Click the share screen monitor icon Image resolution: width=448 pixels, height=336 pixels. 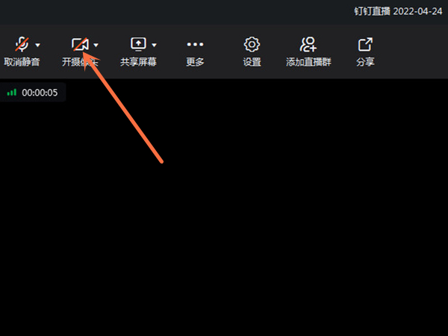(x=139, y=44)
